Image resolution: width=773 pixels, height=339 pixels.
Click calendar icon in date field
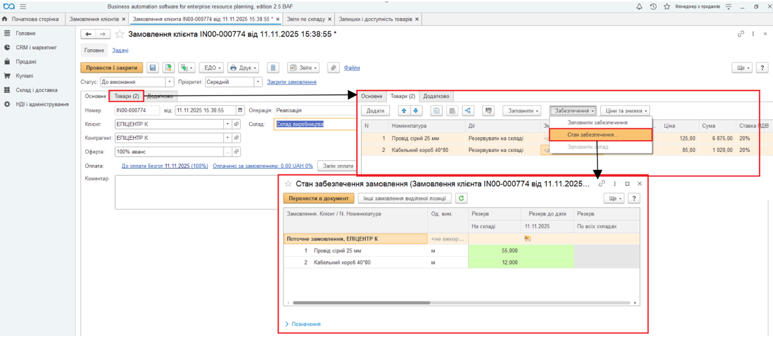[x=240, y=110]
